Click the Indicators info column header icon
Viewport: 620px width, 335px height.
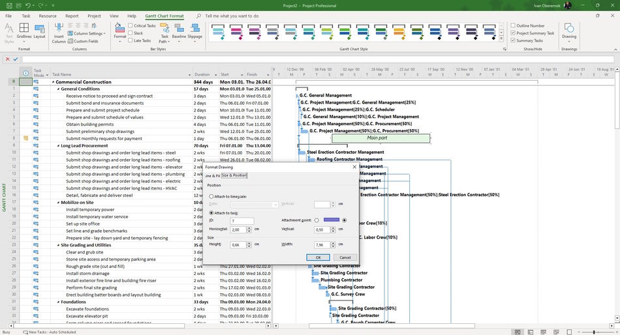point(25,73)
